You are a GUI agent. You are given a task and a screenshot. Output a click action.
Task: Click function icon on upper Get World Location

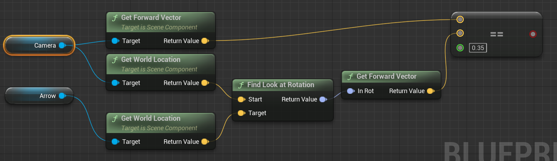[x=115, y=60]
